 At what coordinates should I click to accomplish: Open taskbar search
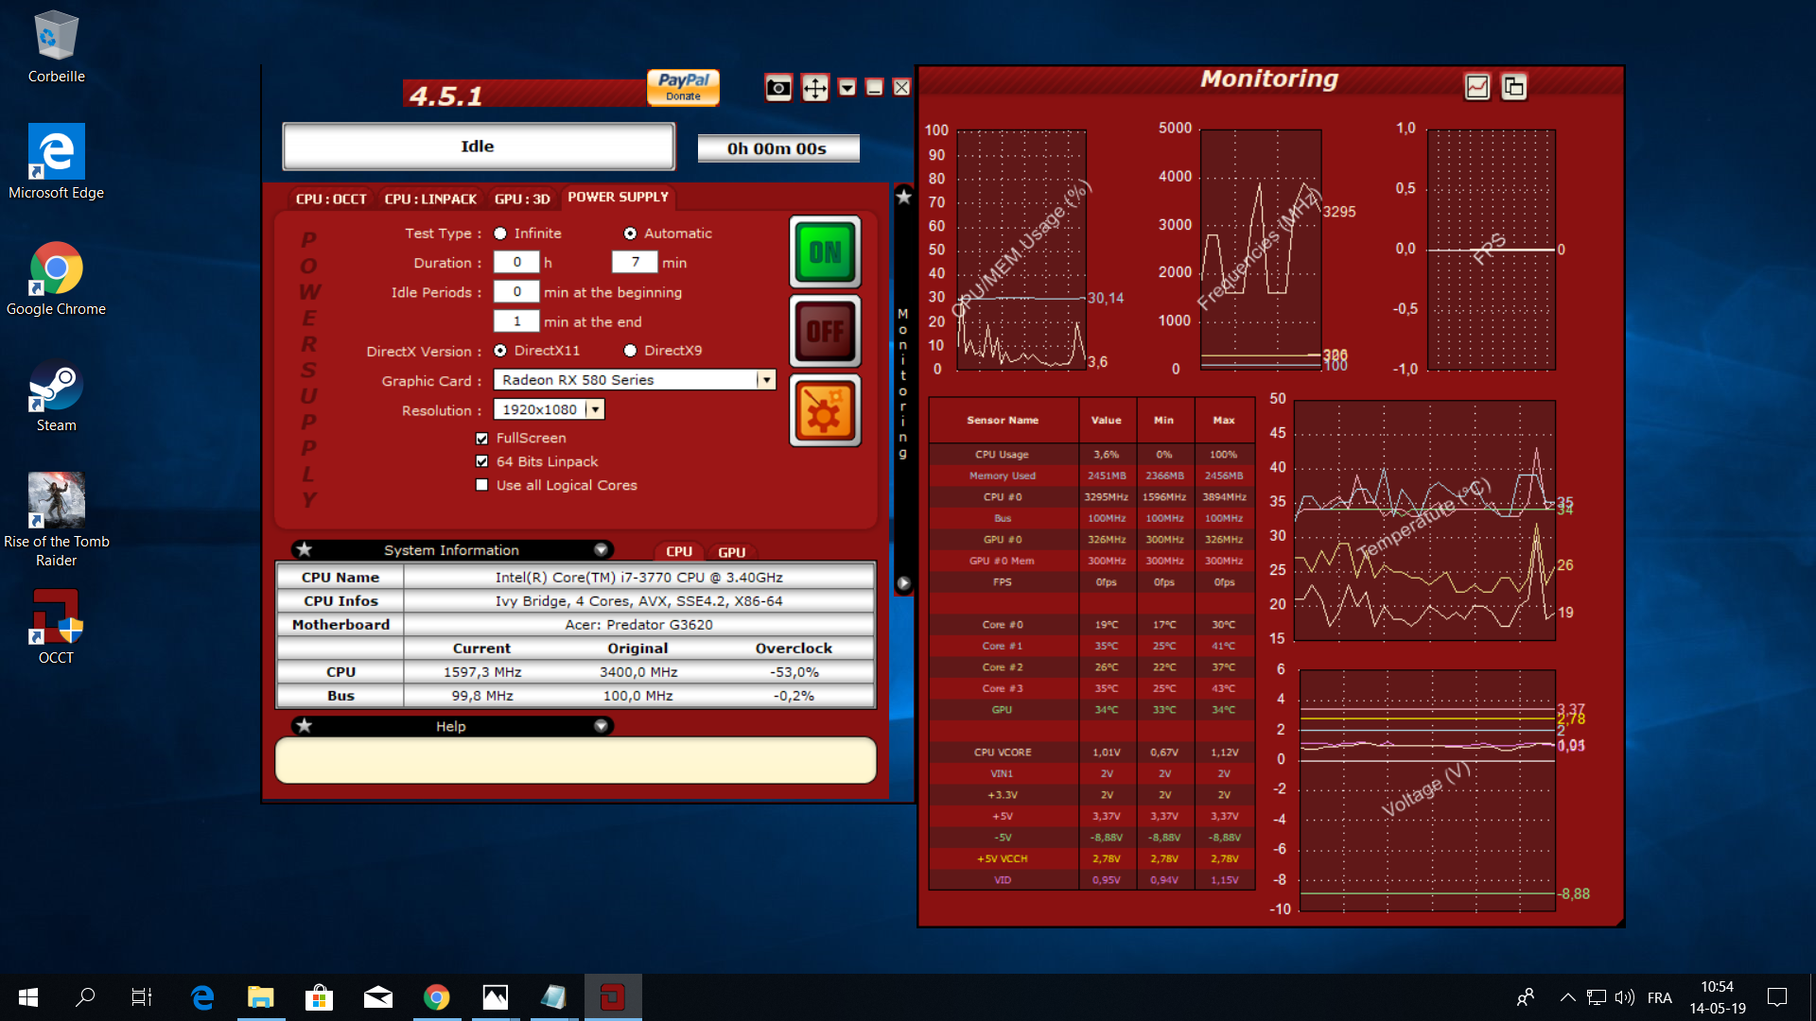tap(85, 997)
